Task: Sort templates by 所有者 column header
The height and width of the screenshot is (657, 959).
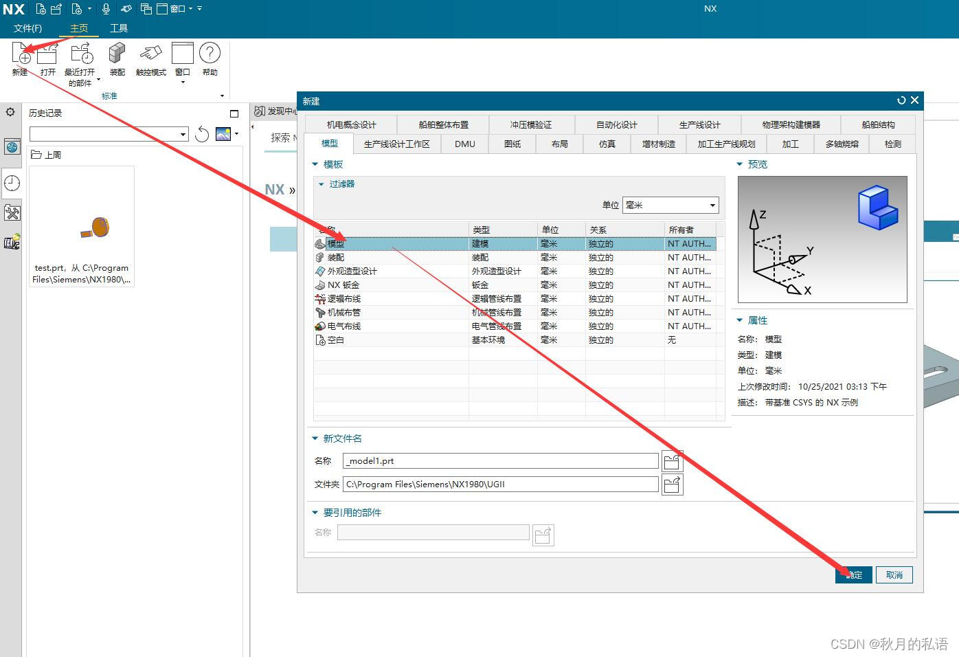Action: [x=690, y=230]
